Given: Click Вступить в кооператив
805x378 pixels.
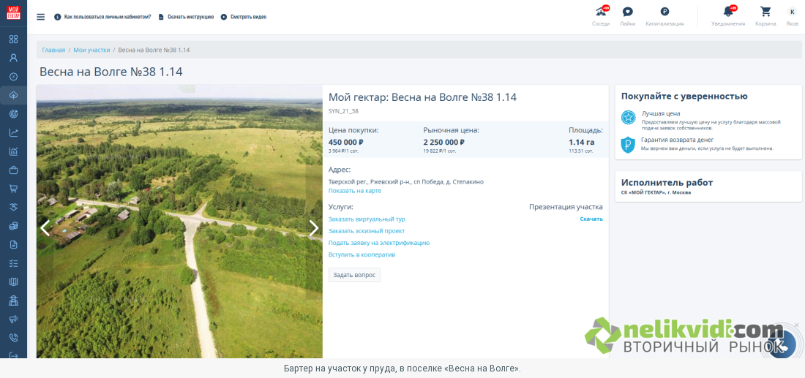Looking at the screenshot, I should click(x=362, y=254).
